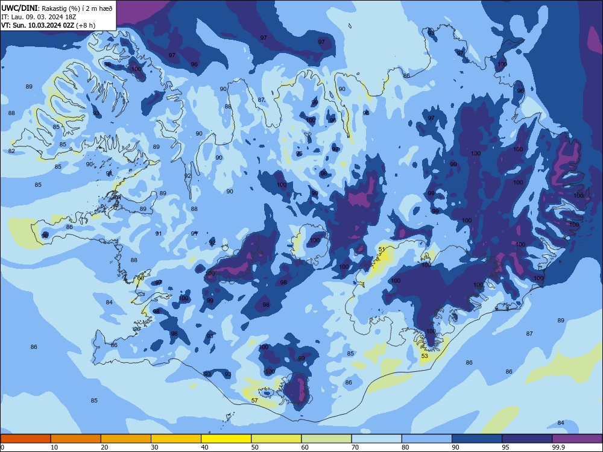Click the bright yellow 40–50 legend swatch
This screenshot has height=452, width=603.
click(226, 439)
